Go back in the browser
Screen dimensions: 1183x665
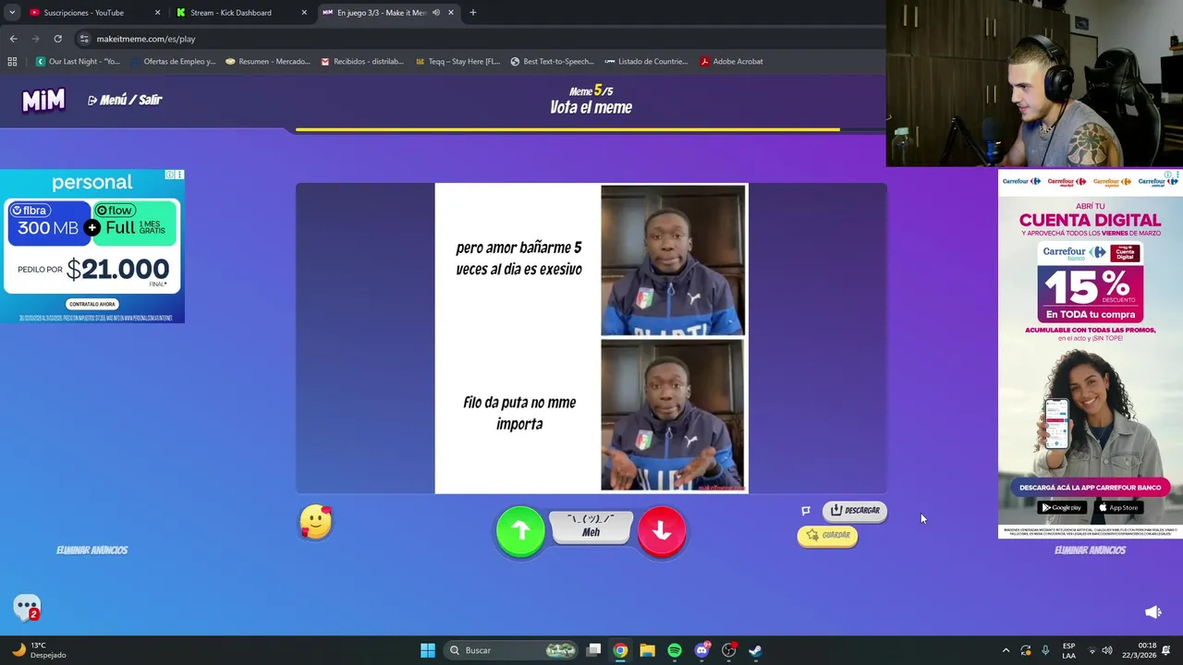(13, 39)
